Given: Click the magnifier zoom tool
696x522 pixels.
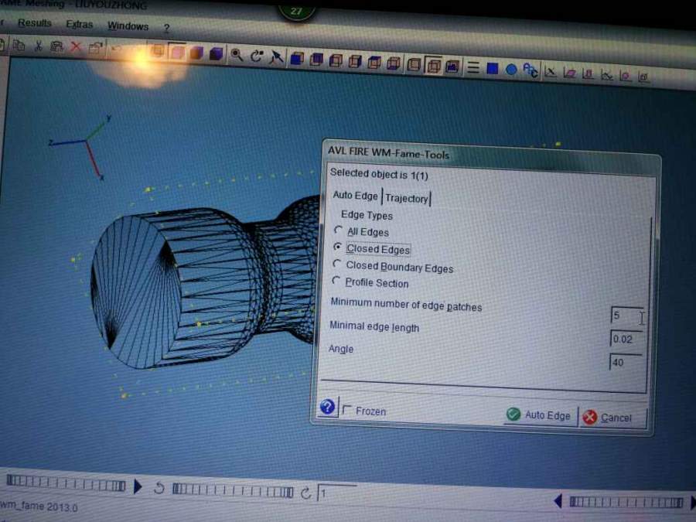Looking at the screenshot, I should click(x=237, y=55).
